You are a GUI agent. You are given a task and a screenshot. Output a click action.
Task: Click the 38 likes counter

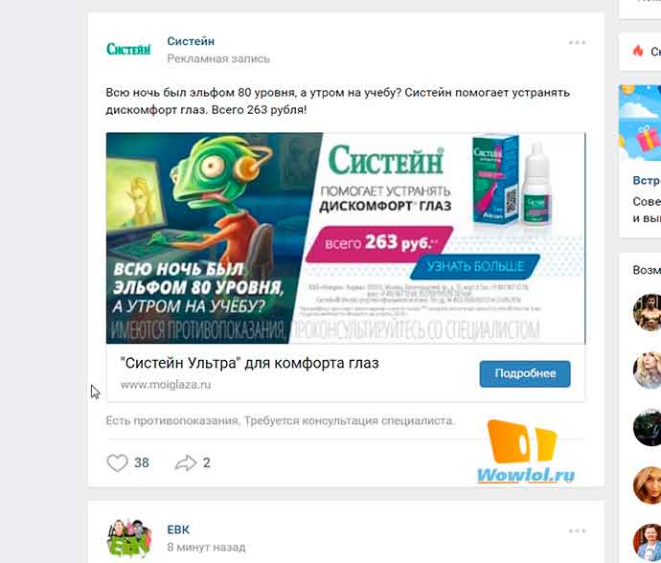click(142, 462)
